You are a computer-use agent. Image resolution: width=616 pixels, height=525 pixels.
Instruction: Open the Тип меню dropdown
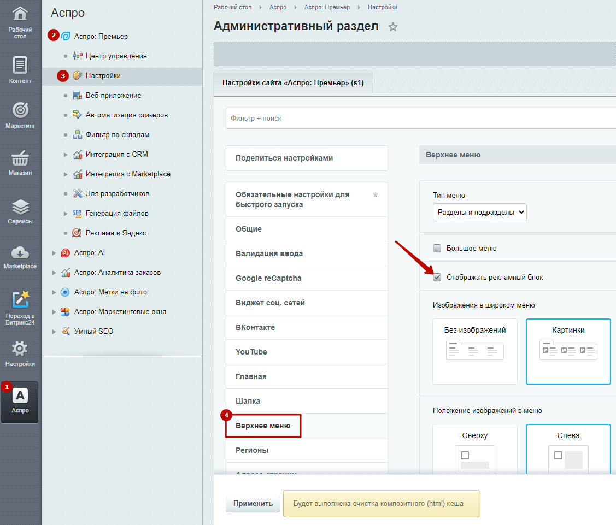[x=479, y=212]
